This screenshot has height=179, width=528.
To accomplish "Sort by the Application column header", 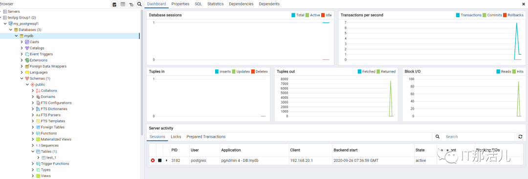I will (x=231, y=150).
